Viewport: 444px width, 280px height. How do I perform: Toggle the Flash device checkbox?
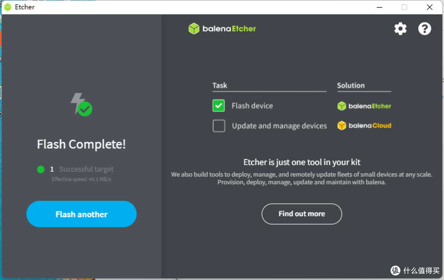[x=219, y=106]
